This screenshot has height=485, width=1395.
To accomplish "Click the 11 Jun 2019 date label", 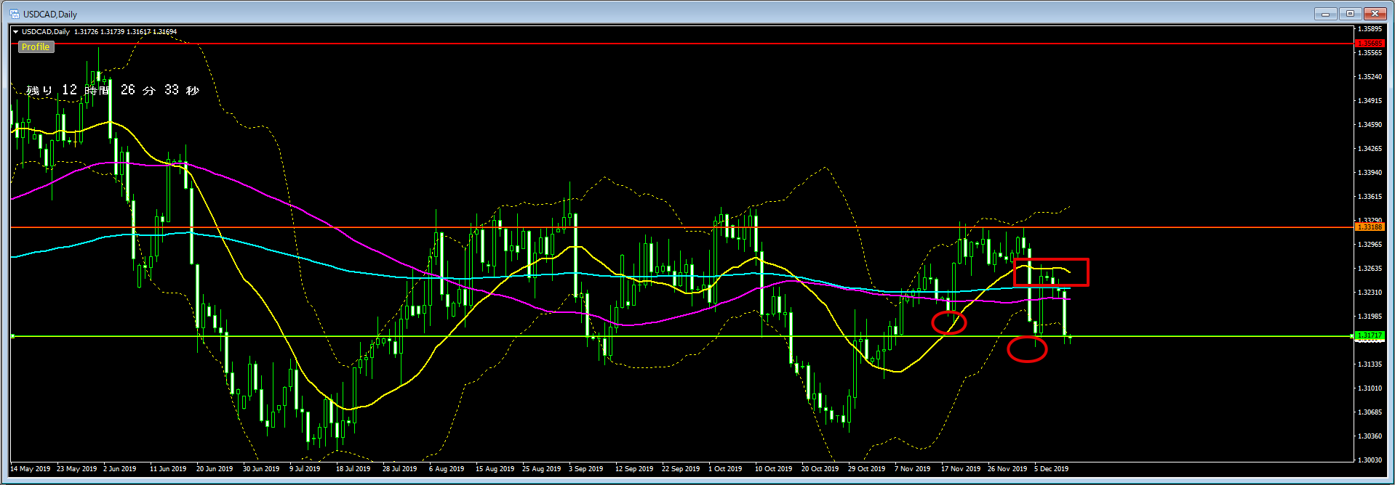I will (168, 469).
